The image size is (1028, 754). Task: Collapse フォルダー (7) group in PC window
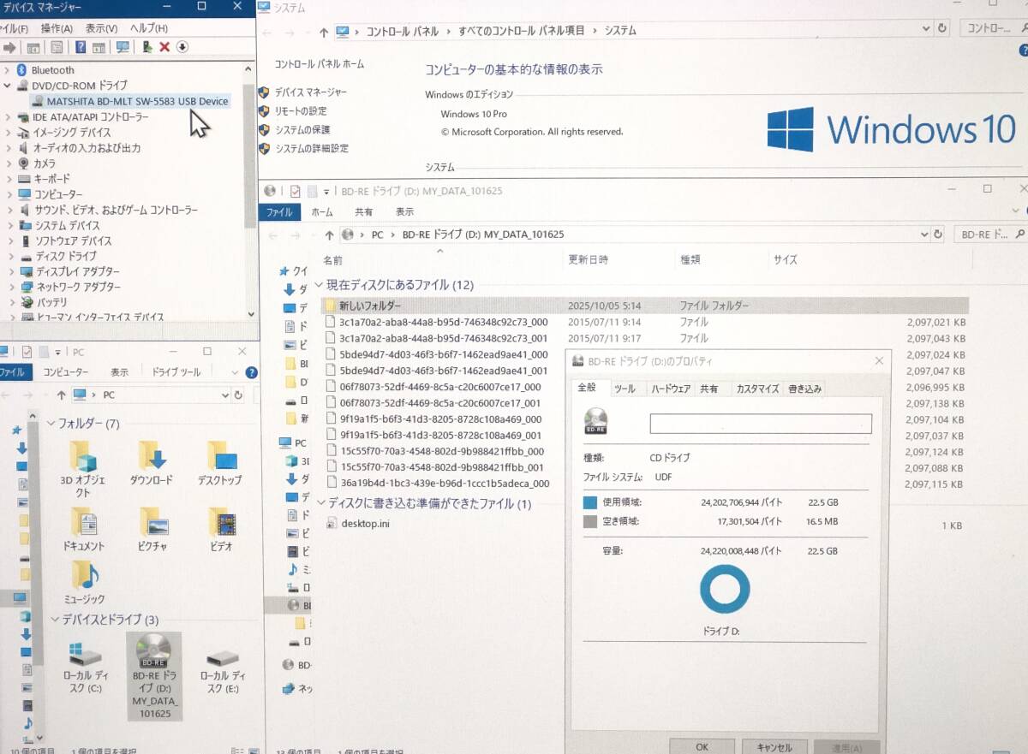tap(51, 424)
